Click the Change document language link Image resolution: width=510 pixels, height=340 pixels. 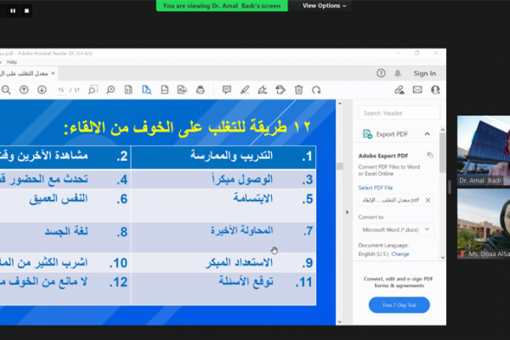(400, 253)
